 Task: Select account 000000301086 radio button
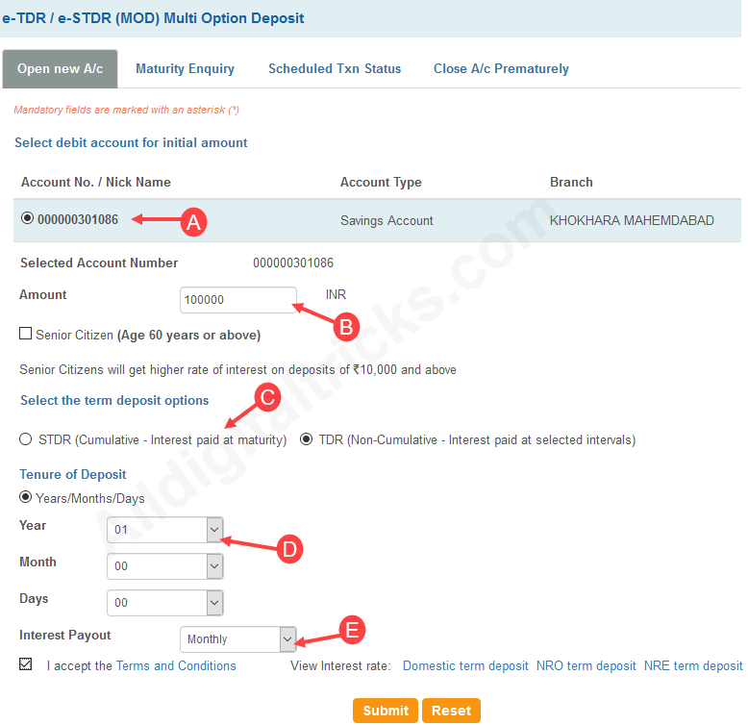click(27, 218)
